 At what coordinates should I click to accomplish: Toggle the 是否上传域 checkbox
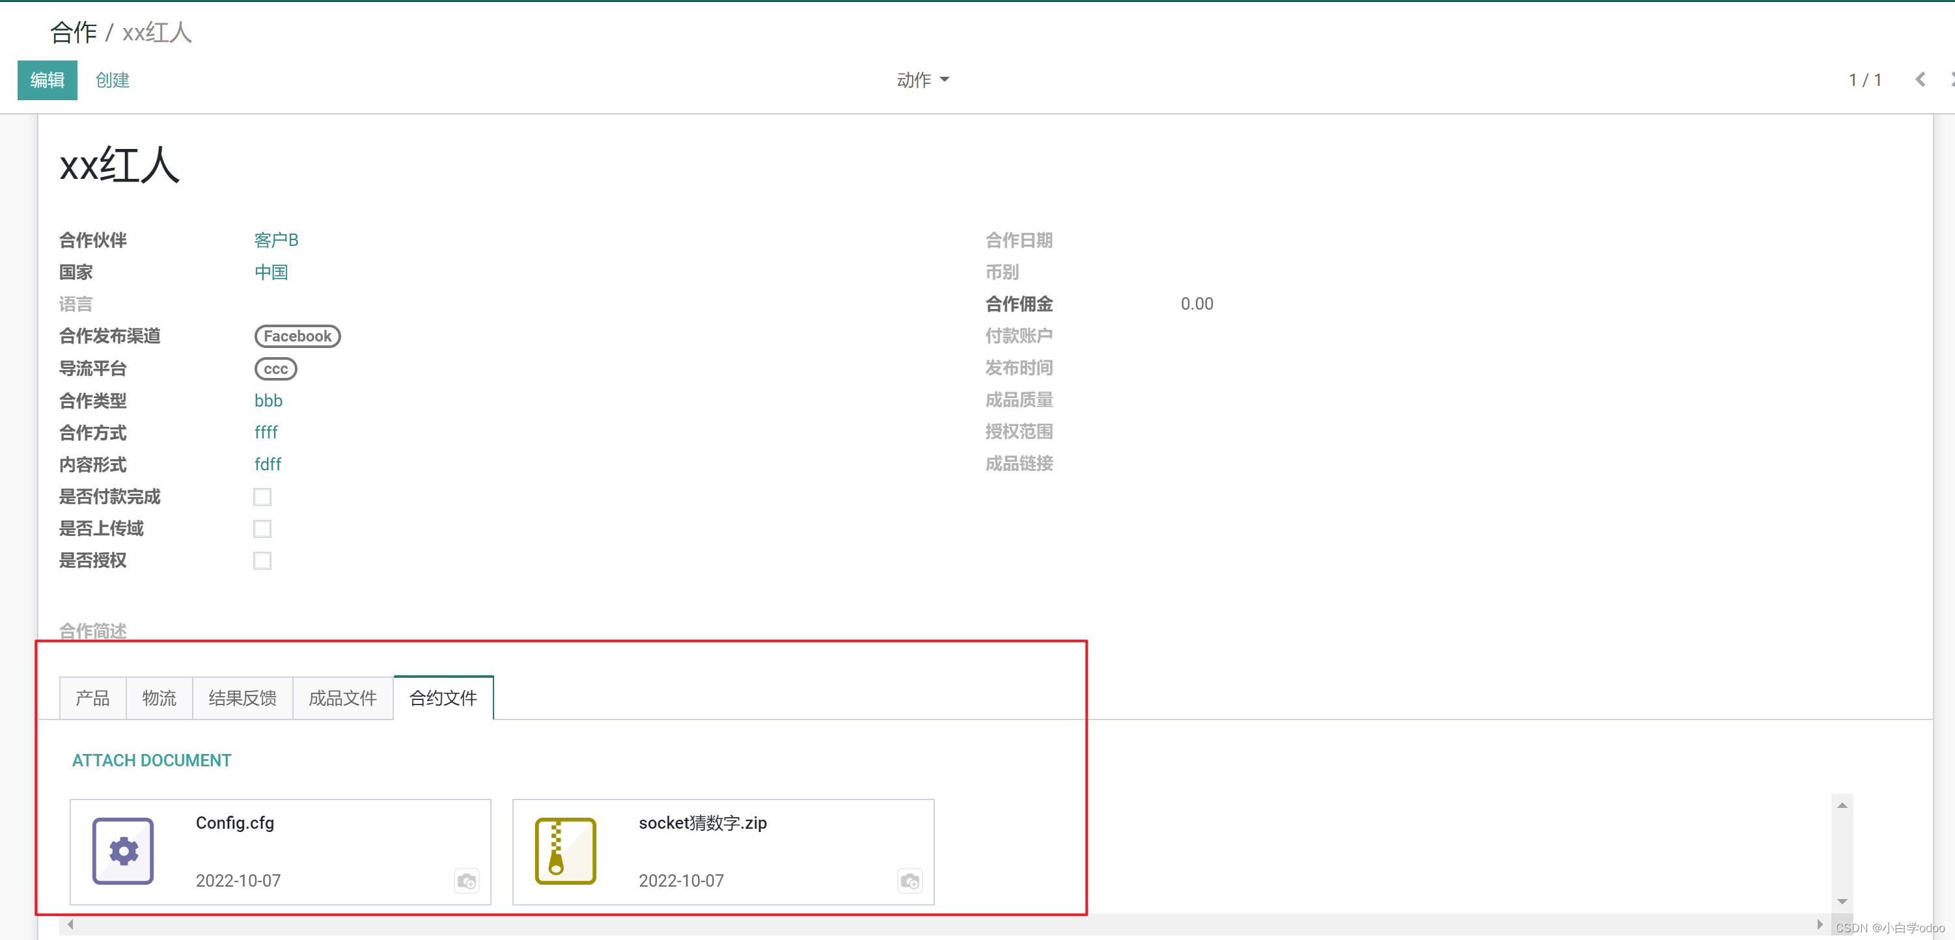click(x=262, y=528)
